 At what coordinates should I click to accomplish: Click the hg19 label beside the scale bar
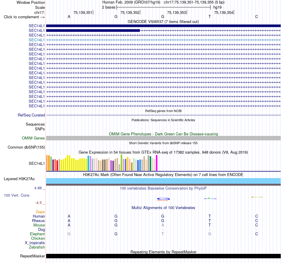click(x=217, y=7)
